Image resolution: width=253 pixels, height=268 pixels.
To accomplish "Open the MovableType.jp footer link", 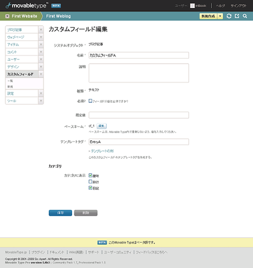I will (x=16, y=252).
